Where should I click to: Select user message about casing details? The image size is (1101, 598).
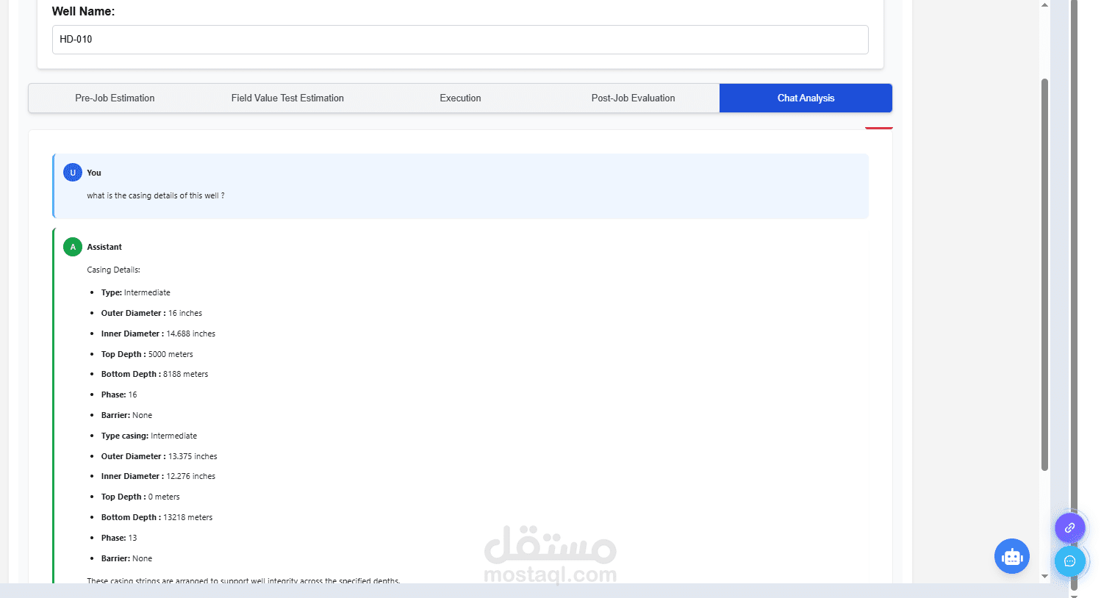tap(156, 195)
